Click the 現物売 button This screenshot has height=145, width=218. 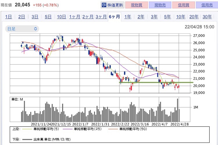[x=160, y=5]
